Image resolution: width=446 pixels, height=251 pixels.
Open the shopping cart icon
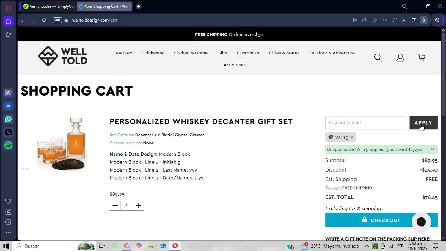(421, 57)
